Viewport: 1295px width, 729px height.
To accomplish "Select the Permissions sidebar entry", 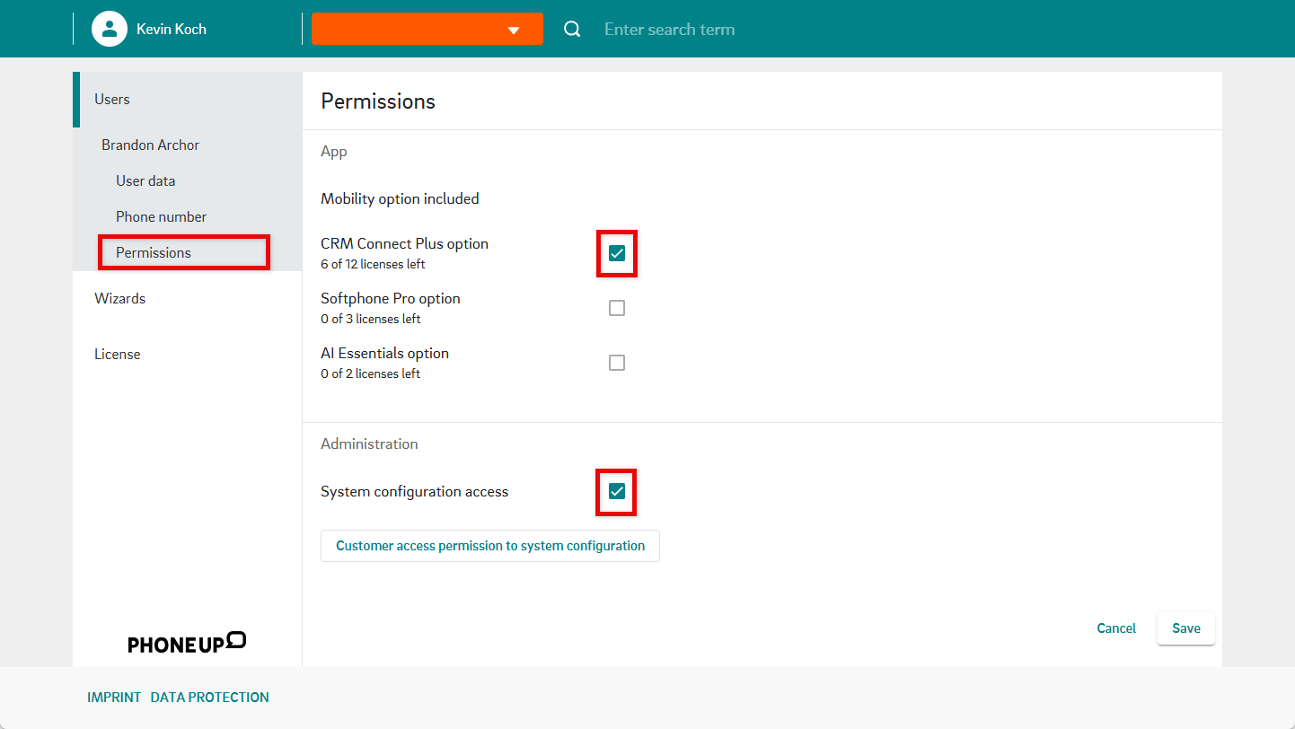I will 154,253.
